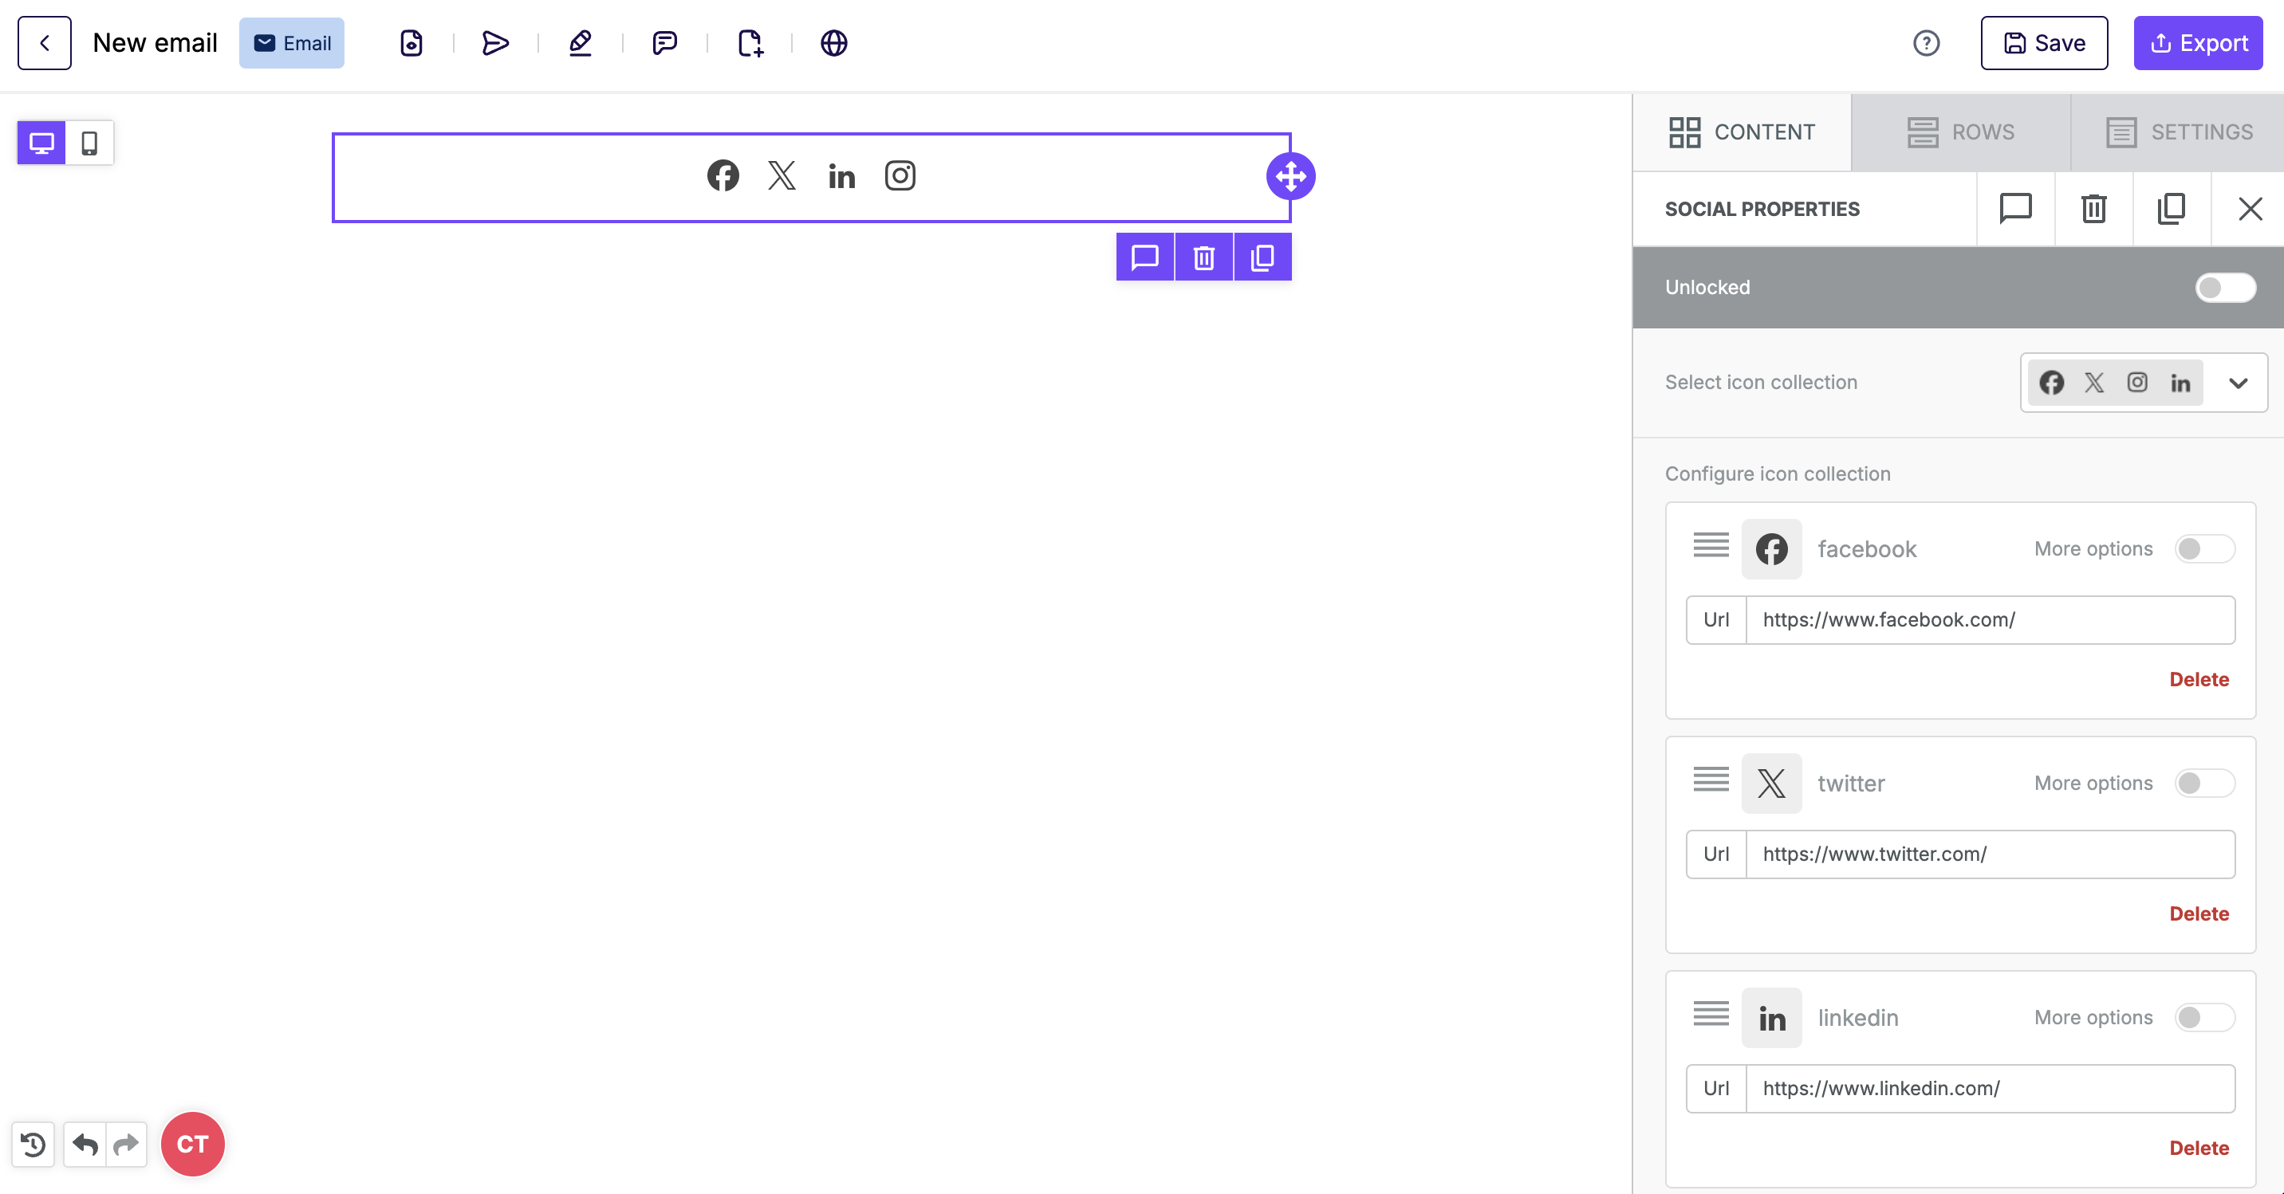Viewport: 2284px width, 1194px height.
Task: Go back using the arrow button
Action: (x=45, y=42)
